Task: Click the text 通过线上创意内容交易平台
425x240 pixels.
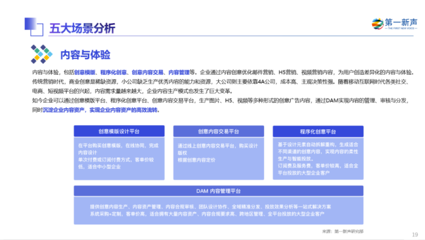Action: [x=206, y=146]
